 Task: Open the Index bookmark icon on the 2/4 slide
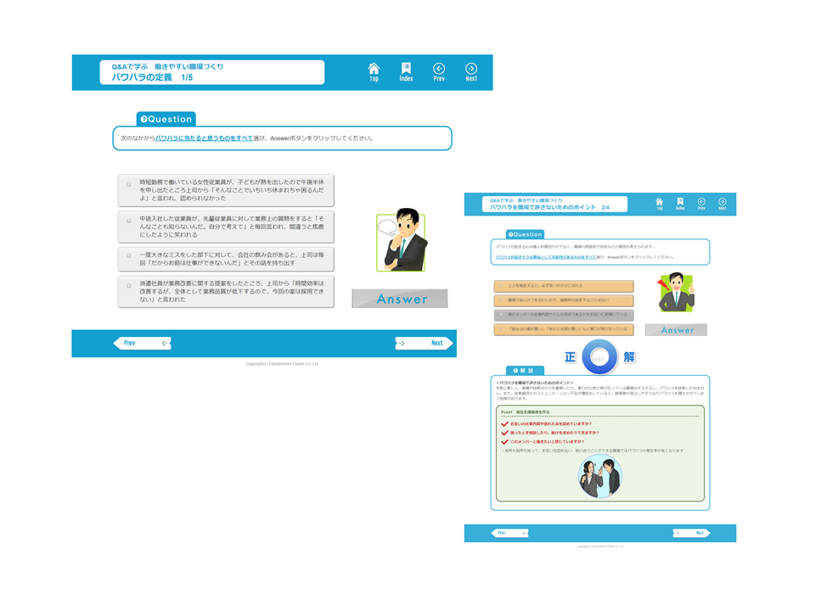680,204
